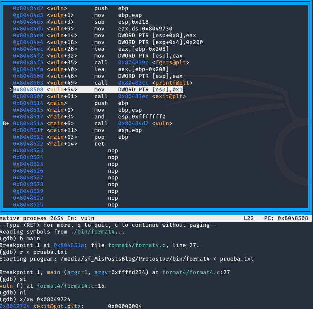Viewport: 313px width, 309px height.
Task: Click the L22 line indicator in status bar
Action: 248,218
